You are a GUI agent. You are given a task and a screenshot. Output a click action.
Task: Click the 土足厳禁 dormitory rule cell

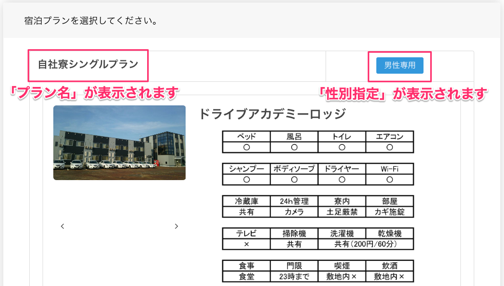tap(341, 212)
